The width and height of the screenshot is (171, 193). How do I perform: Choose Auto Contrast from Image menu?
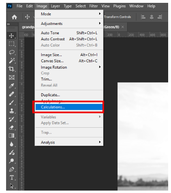69,39
